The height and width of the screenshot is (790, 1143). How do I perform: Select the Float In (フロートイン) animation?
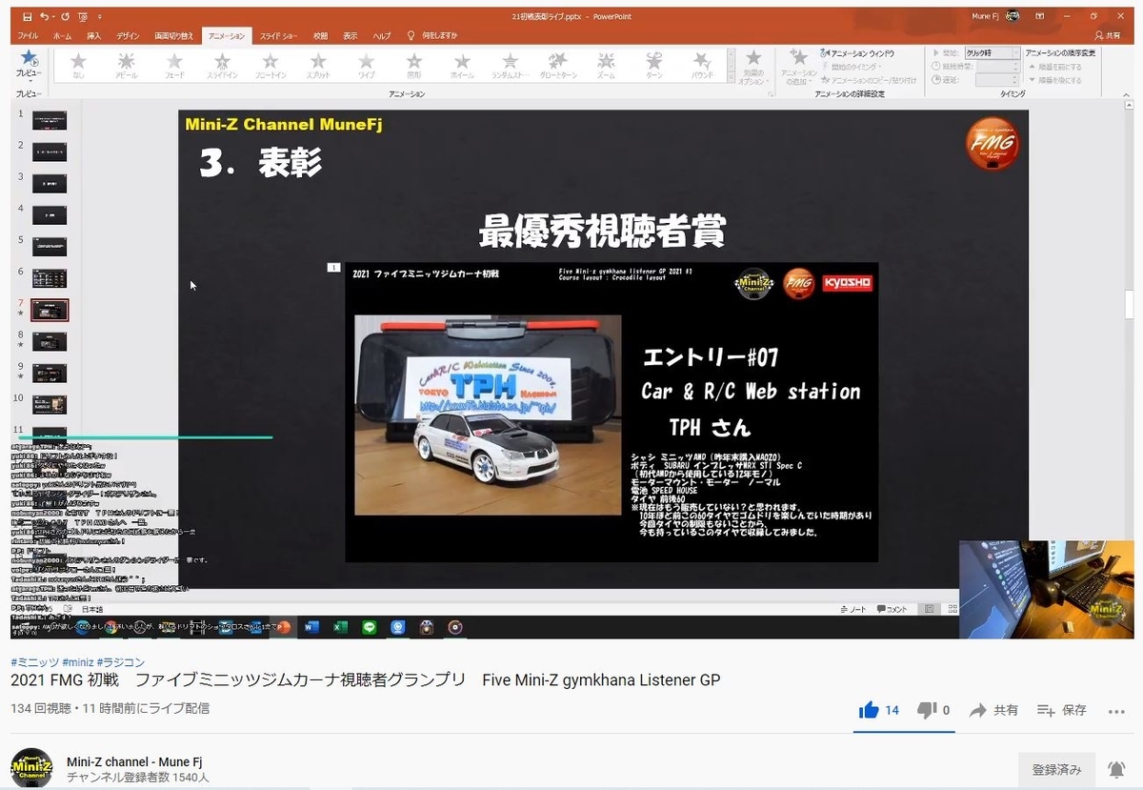270,66
